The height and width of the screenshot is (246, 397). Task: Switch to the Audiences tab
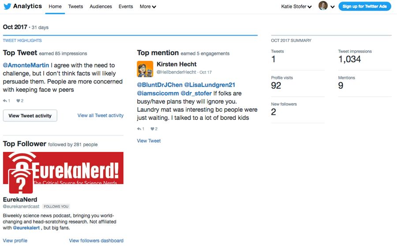point(101,7)
